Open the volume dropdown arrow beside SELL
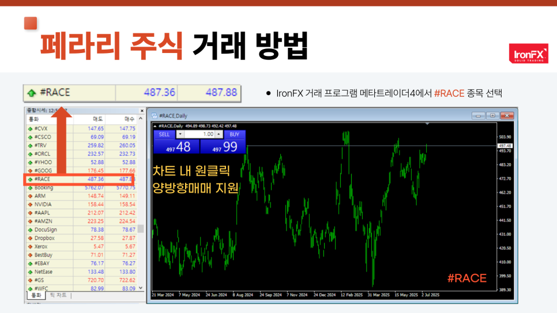The width and height of the screenshot is (557, 313). tap(180, 134)
